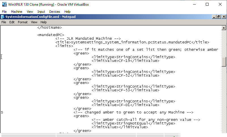Open Notepad's Edit menu
The height and width of the screenshot is (137, 227).
click(12, 22)
